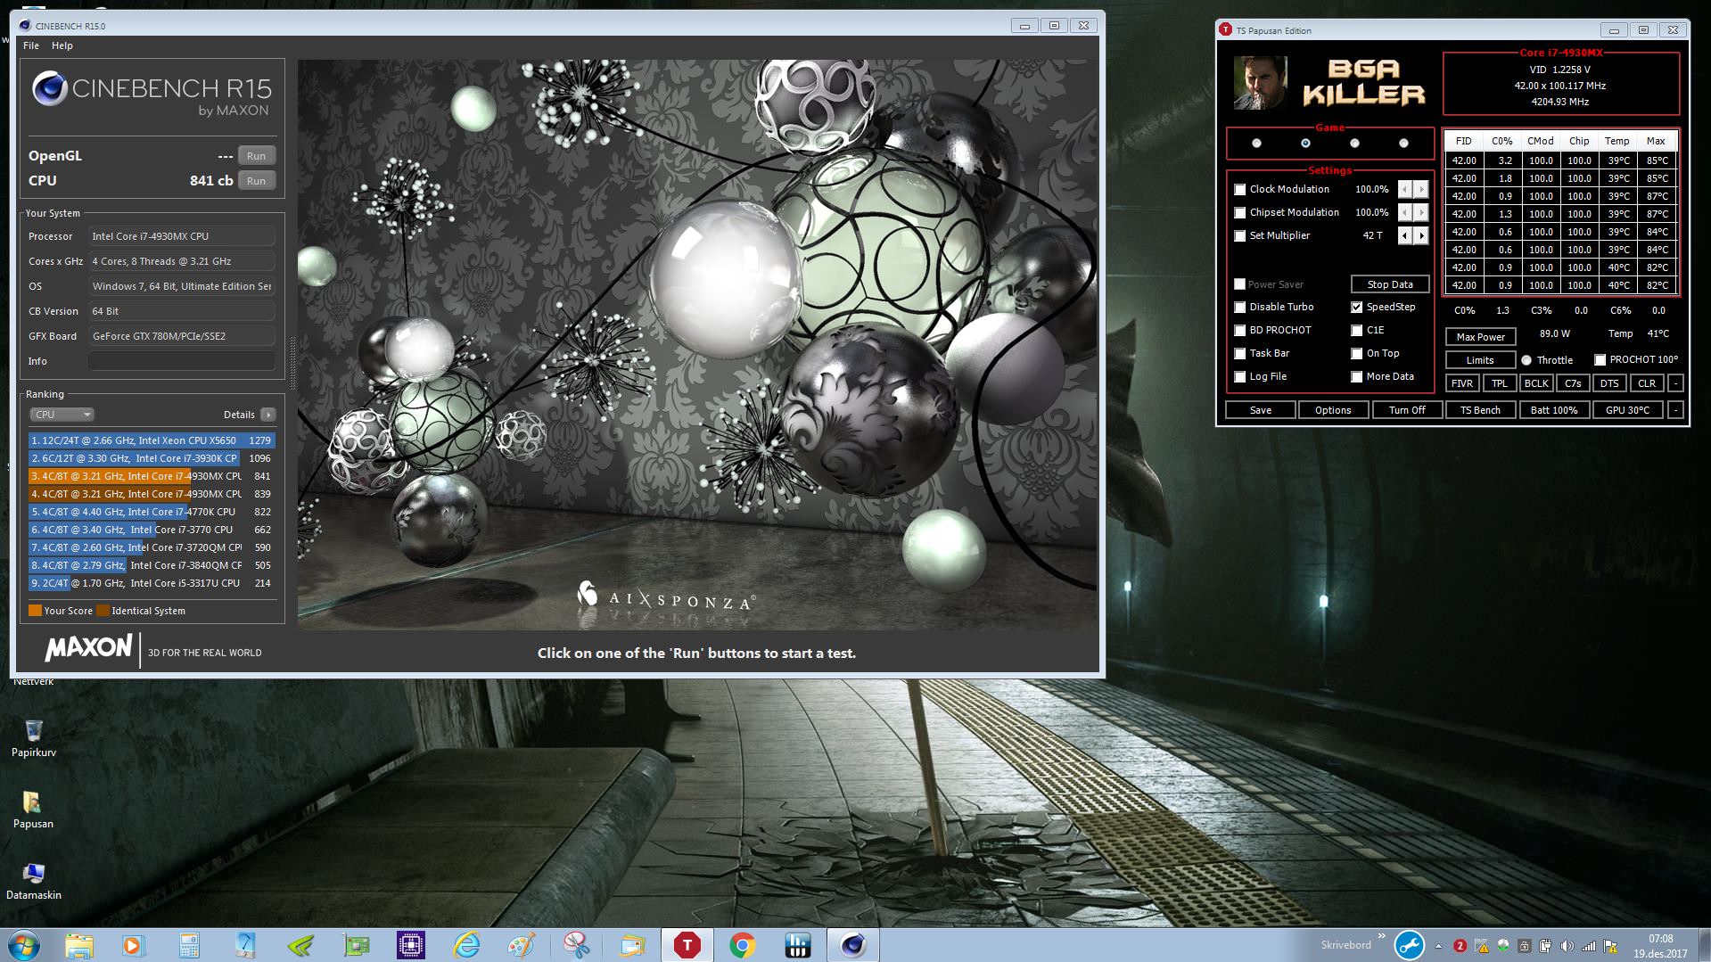This screenshot has height=962, width=1711.
Task: Click the ThrottleStop title bar T icon
Action: click(x=1225, y=30)
